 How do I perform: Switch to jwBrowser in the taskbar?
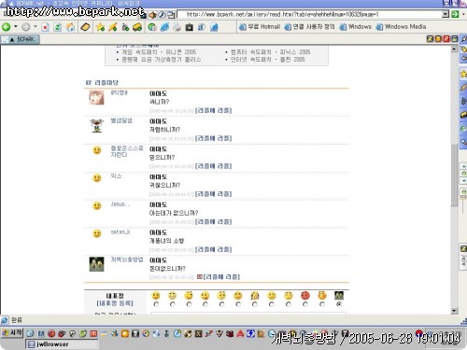click(x=62, y=344)
